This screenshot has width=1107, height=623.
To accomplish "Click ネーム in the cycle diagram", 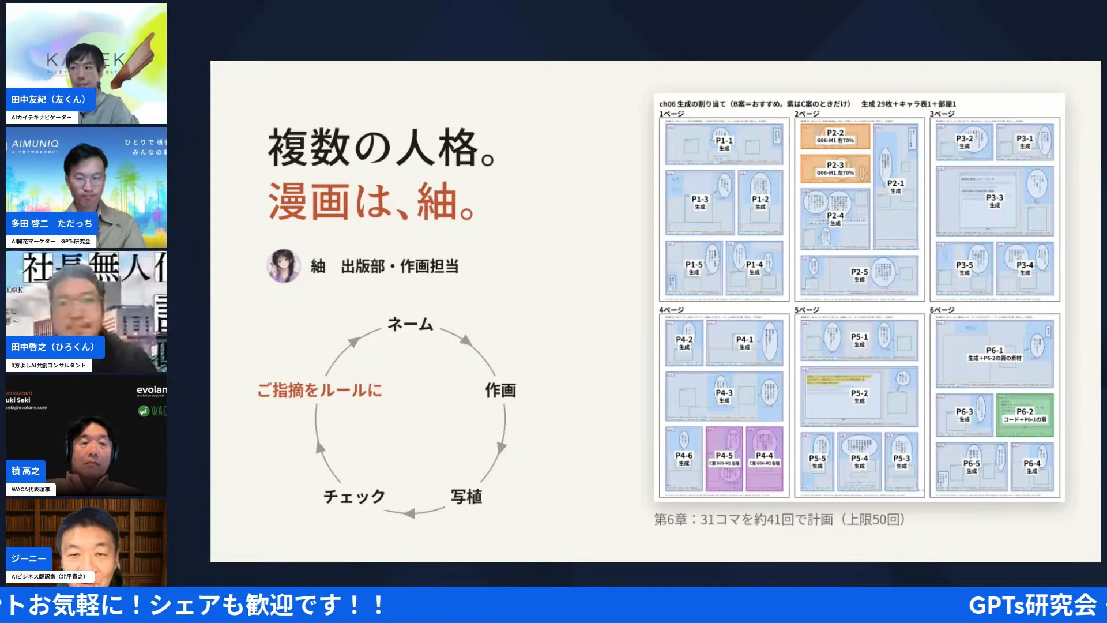I will (410, 324).
